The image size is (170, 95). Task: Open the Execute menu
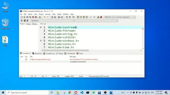48,14
